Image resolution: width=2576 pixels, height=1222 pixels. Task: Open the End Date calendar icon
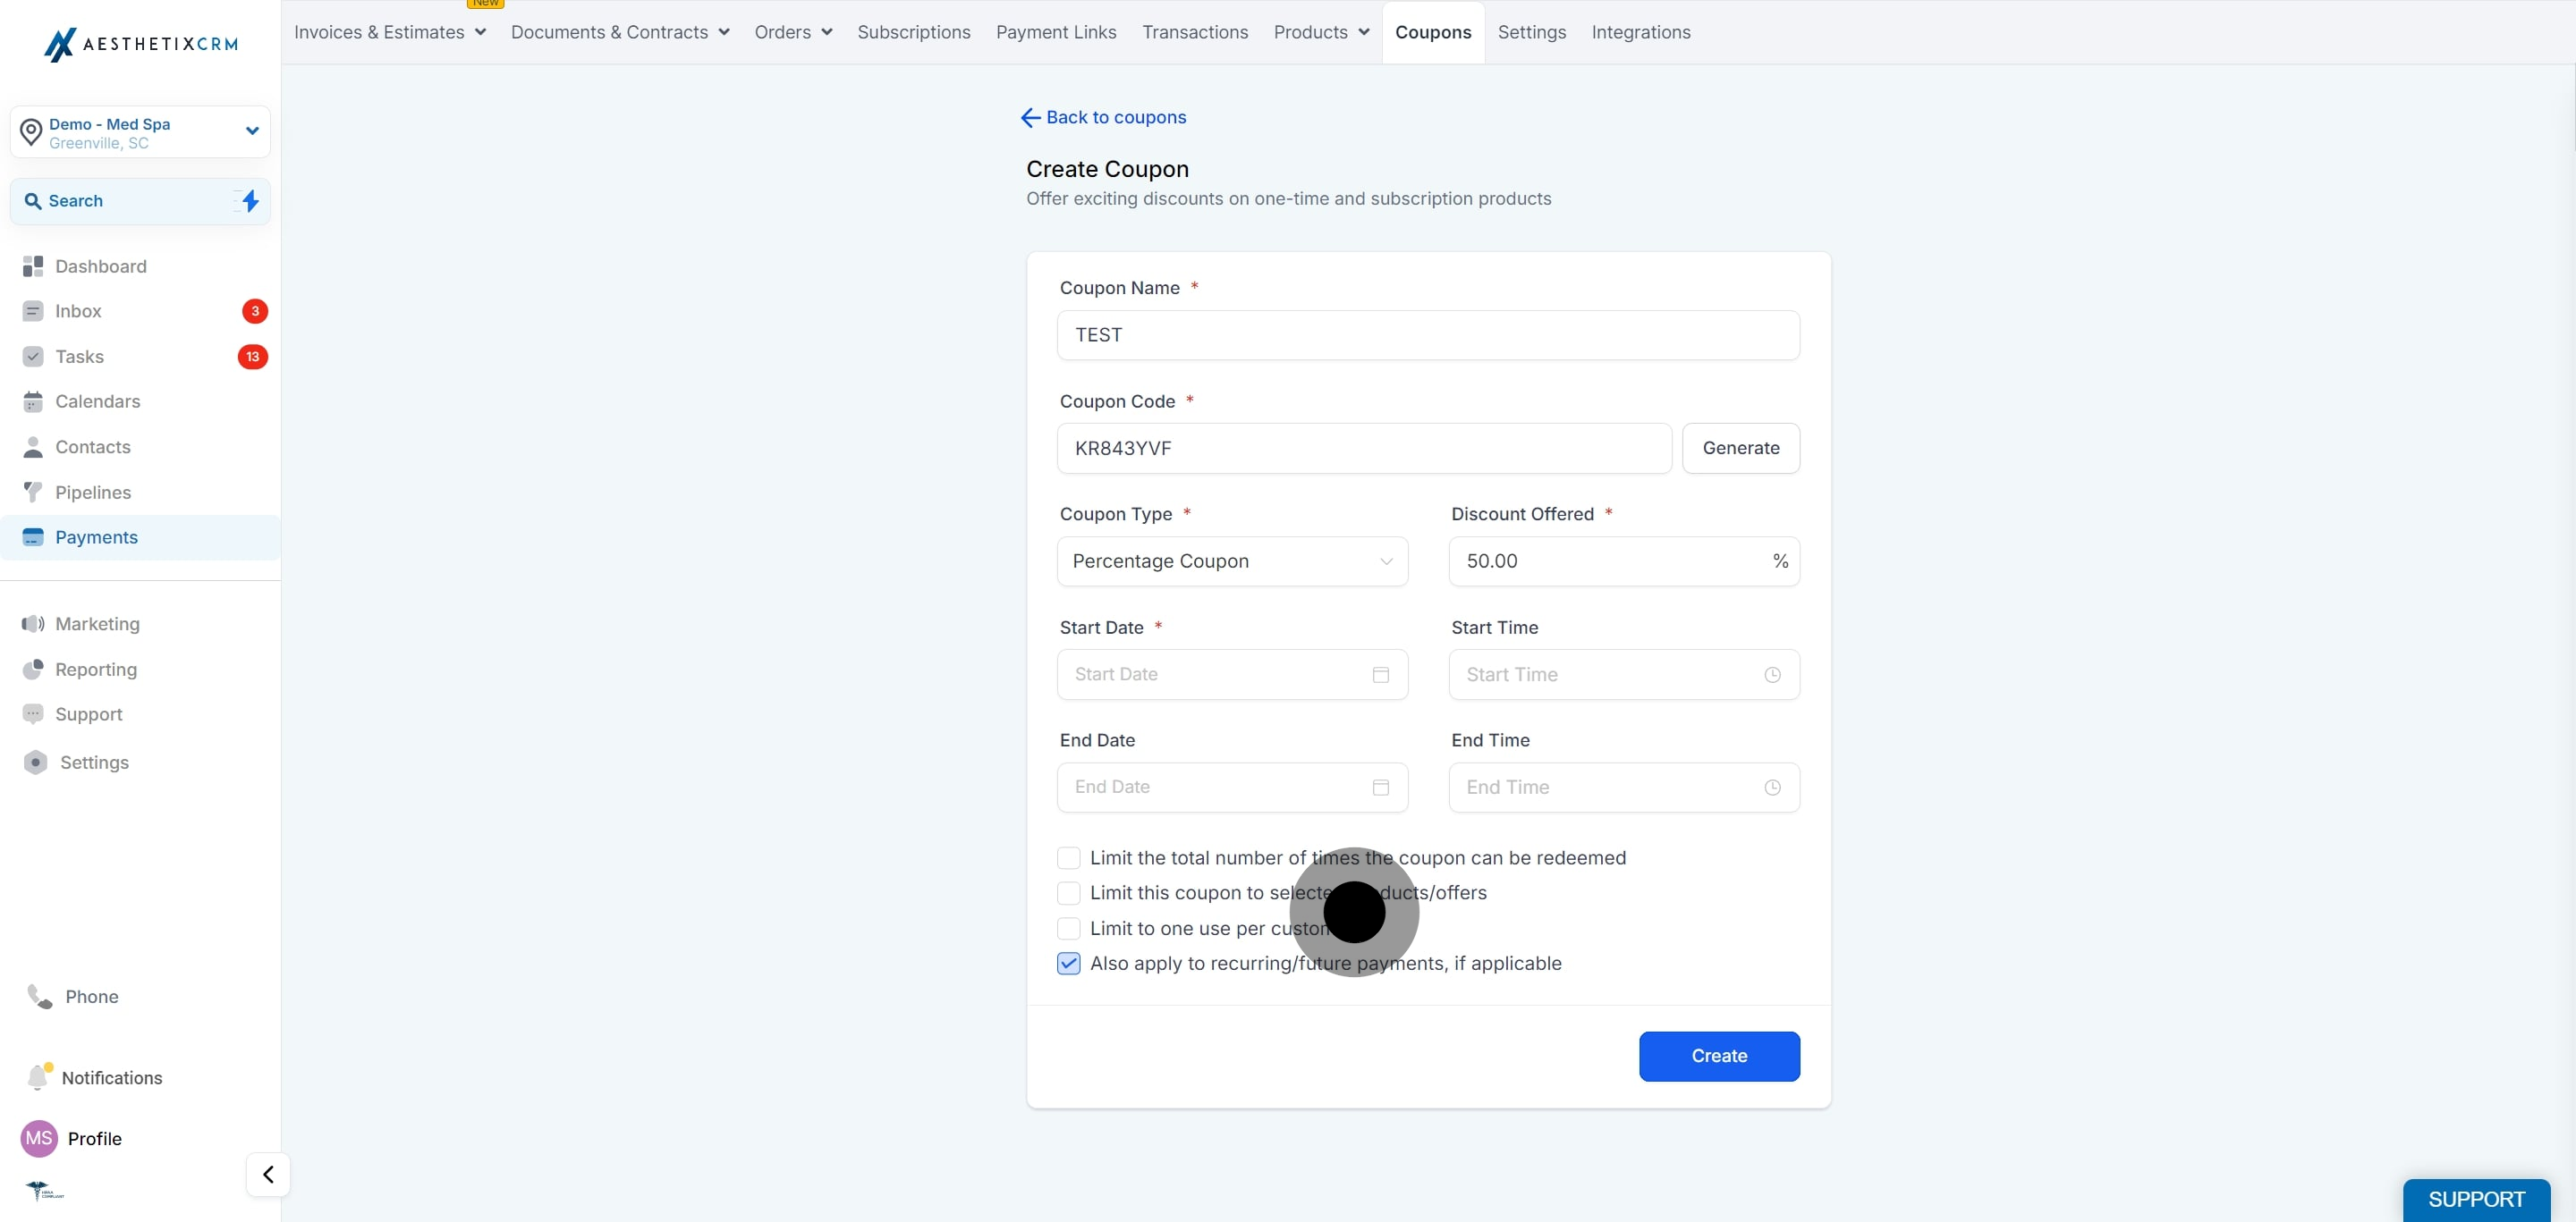point(1381,788)
